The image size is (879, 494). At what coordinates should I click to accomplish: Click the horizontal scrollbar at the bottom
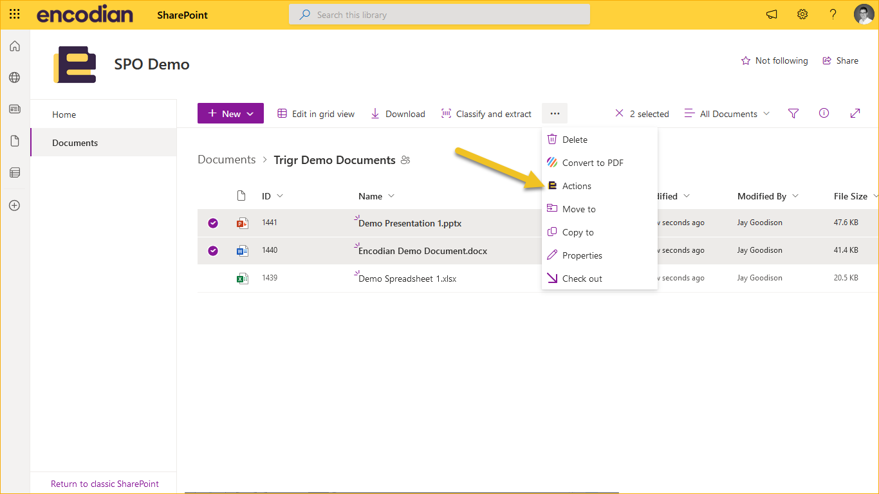coord(402,492)
